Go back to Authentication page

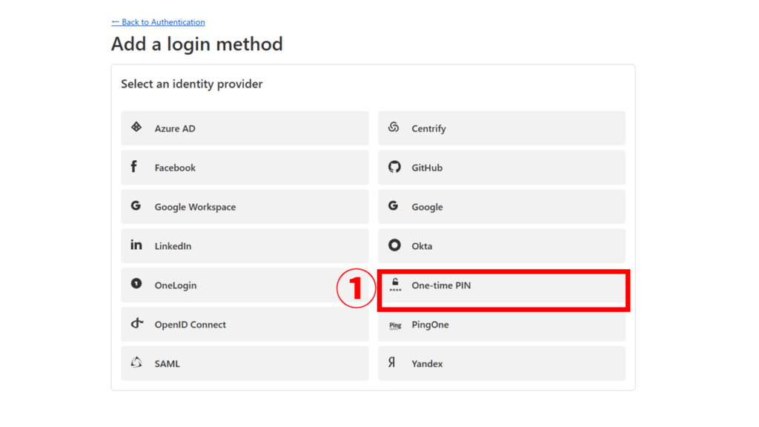coord(158,22)
